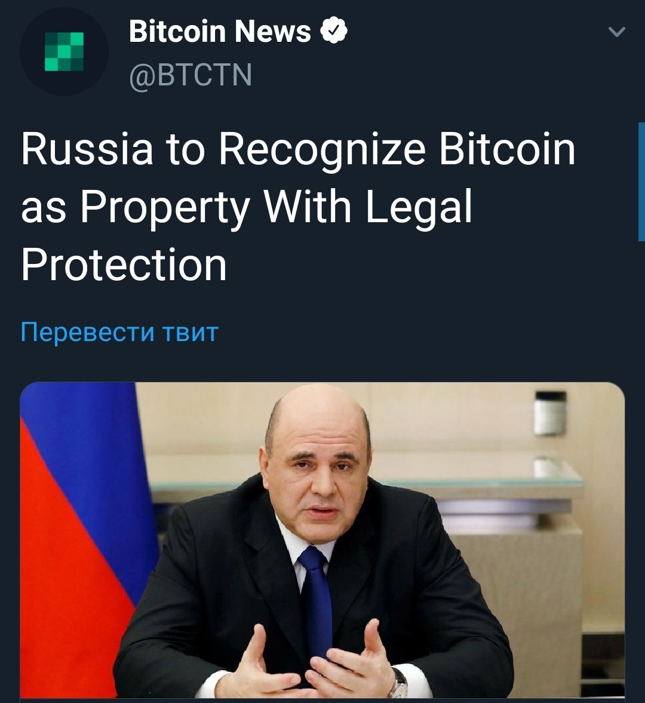Translate tweet via Перевести твит link

[119, 332]
